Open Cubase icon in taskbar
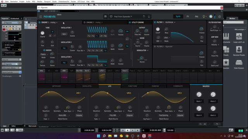This screenshot has height=139, width=248. [x=144, y=136]
